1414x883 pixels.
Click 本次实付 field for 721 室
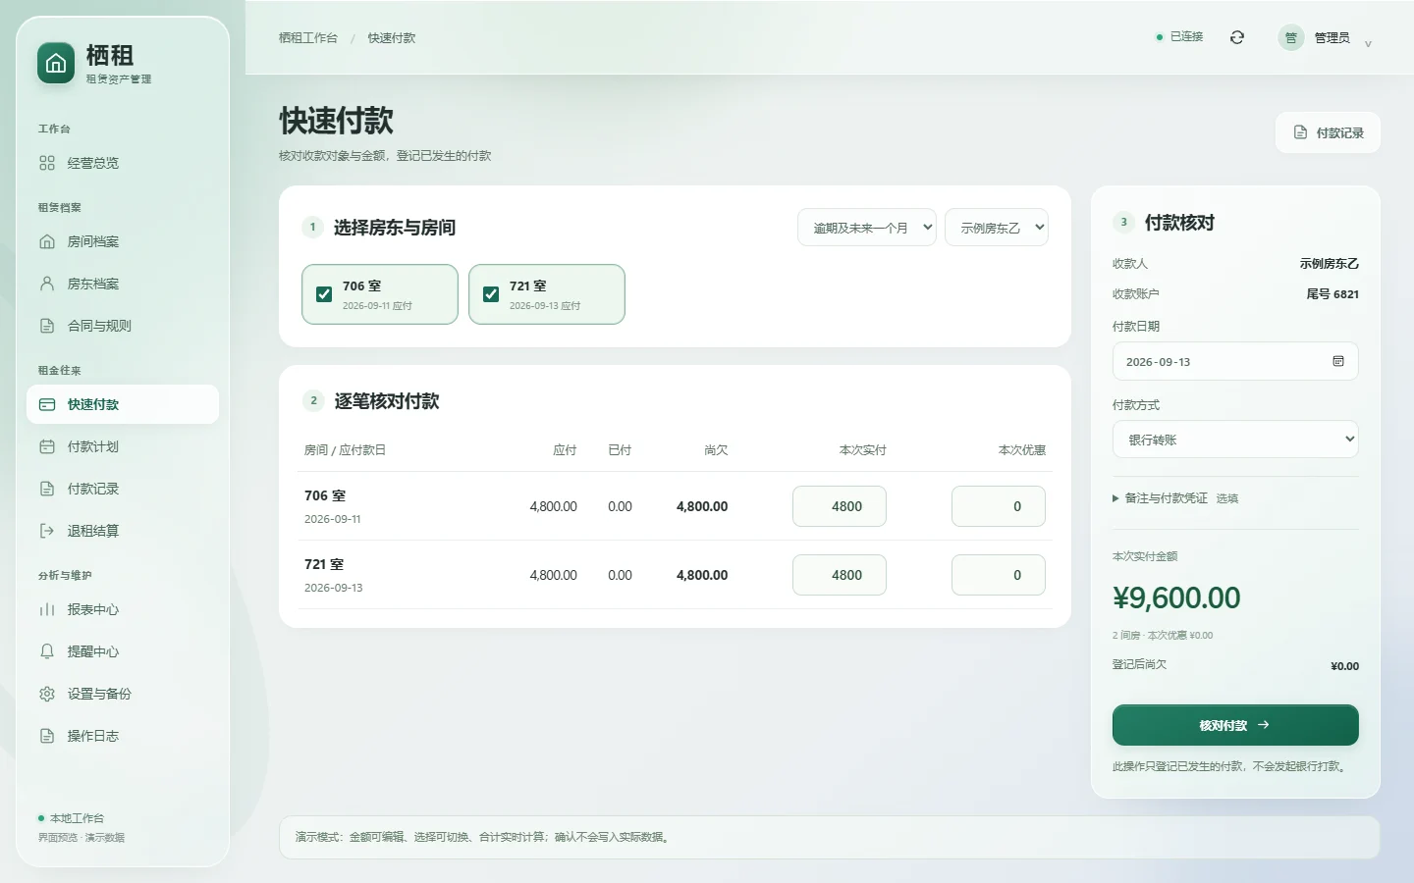pos(840,575)
